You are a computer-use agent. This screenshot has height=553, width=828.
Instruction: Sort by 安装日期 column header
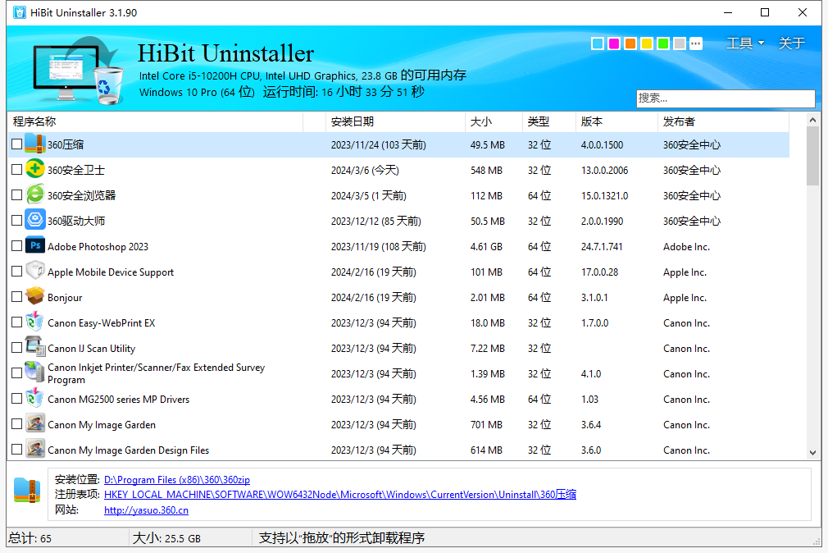(395, 121)
